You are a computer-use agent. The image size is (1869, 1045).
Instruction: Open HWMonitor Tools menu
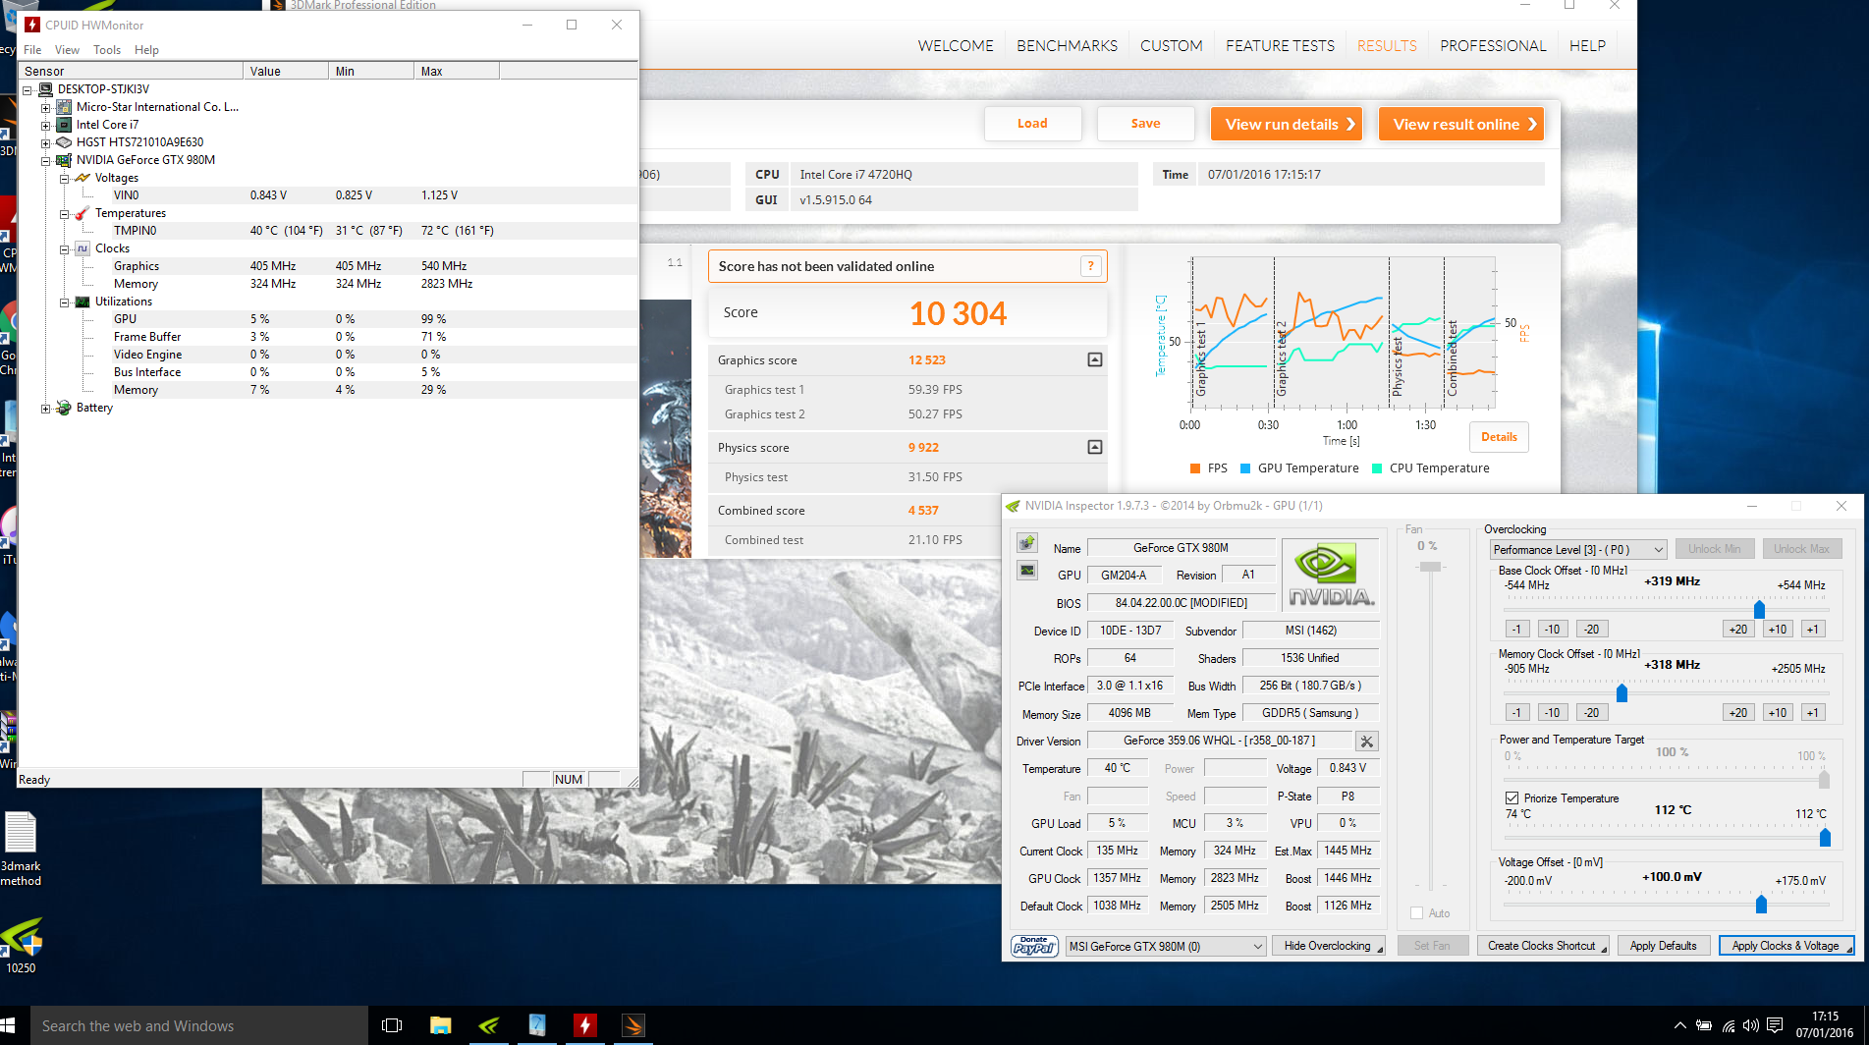click(107, 50)
